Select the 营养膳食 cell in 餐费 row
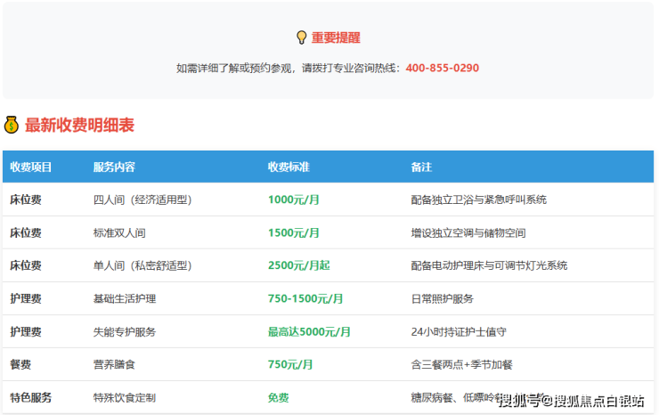Viewport: 659px width, 415px height. pos(113,364)
